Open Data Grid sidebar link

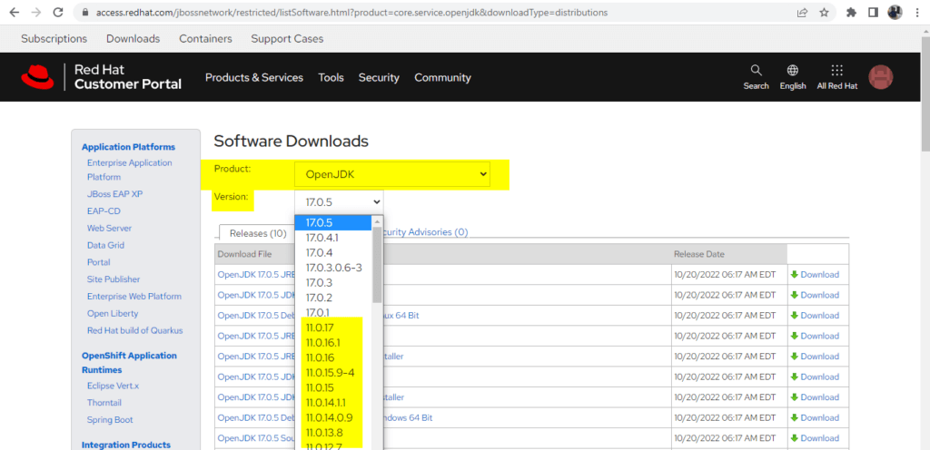105,245
